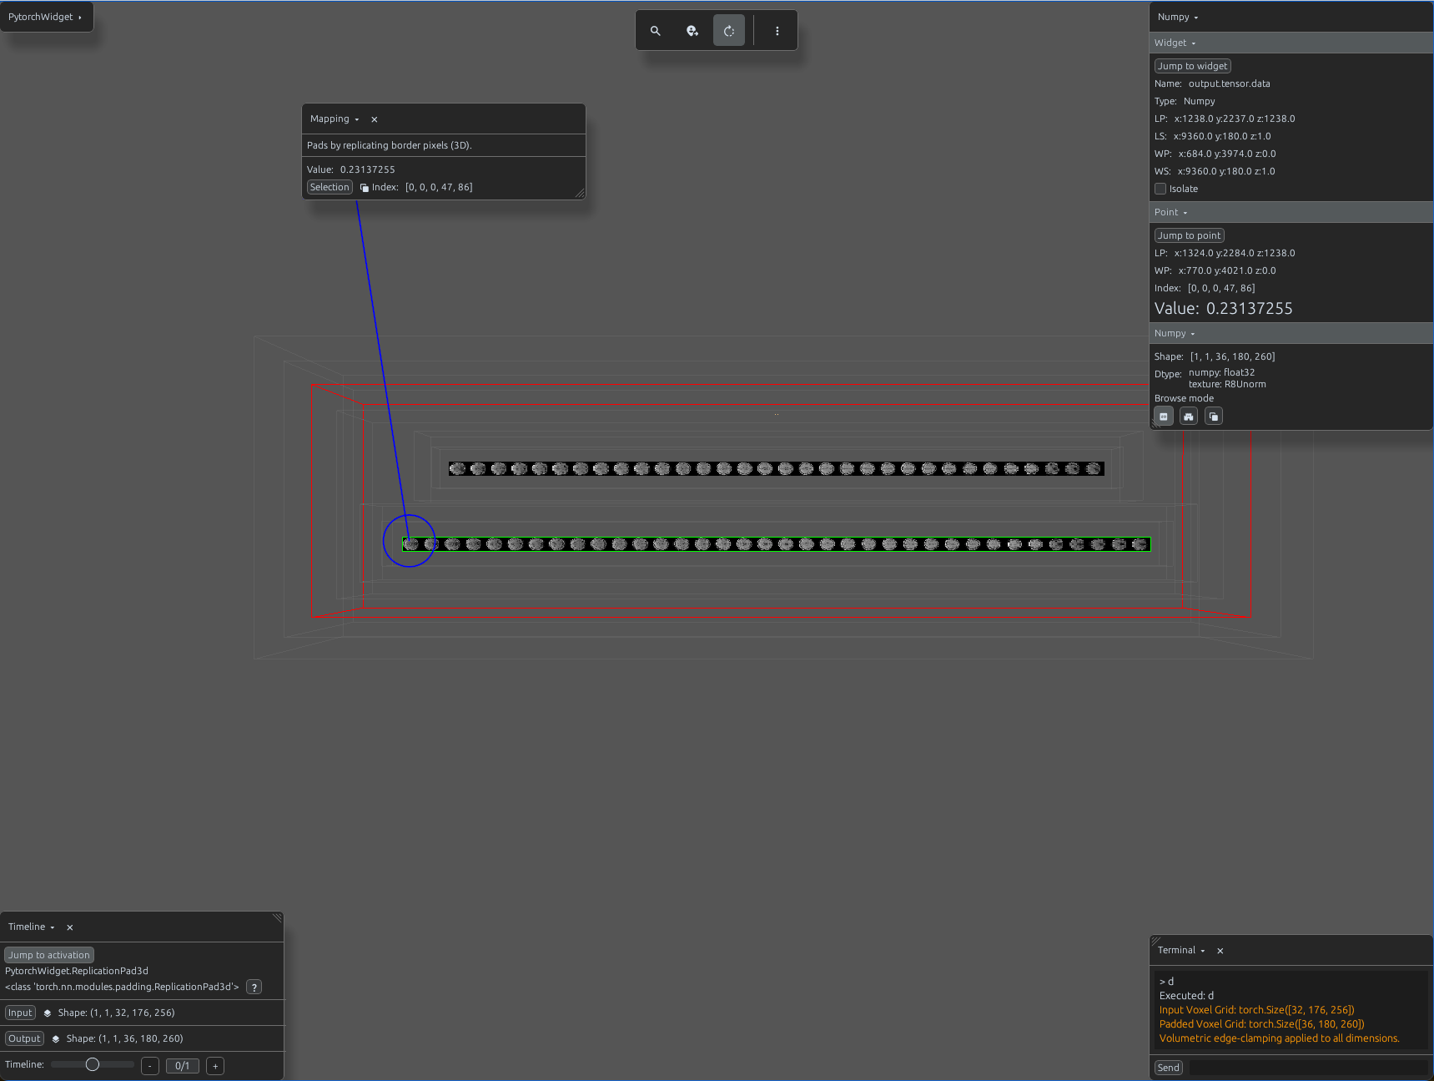The width and height of the screenshot is (1434, 1081).
Task: Open the Terminal panel dropdown
Action: 1181,951
